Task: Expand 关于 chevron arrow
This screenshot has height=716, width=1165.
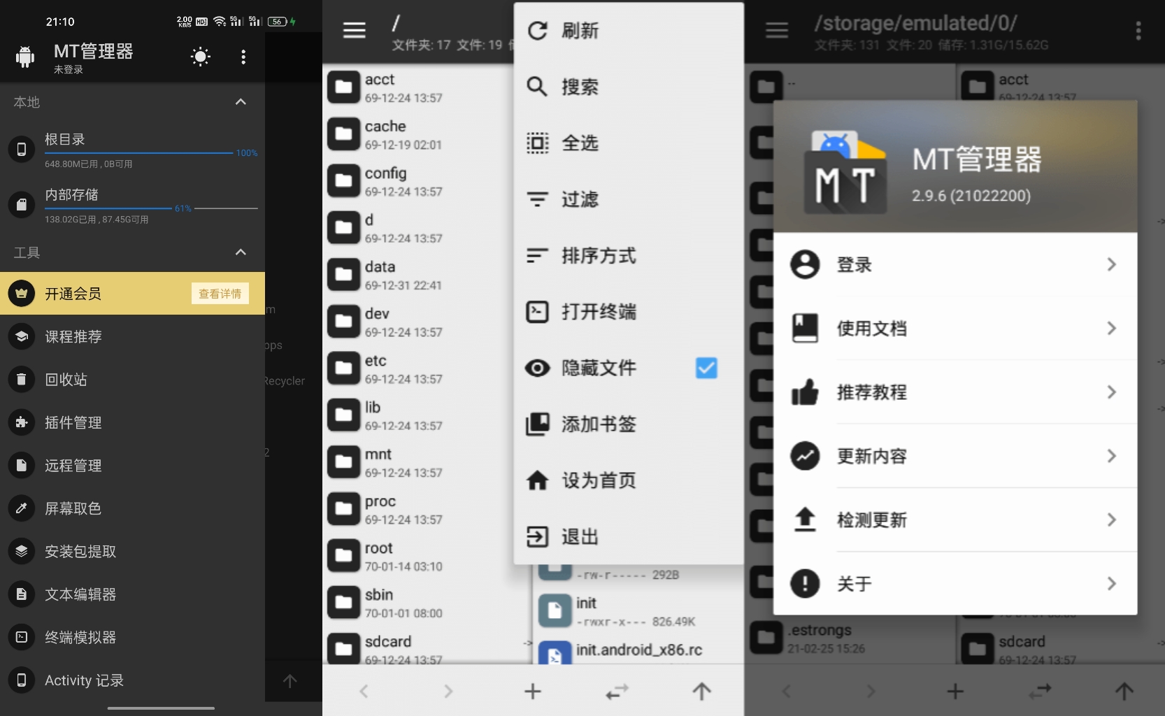Action: 1112,583
